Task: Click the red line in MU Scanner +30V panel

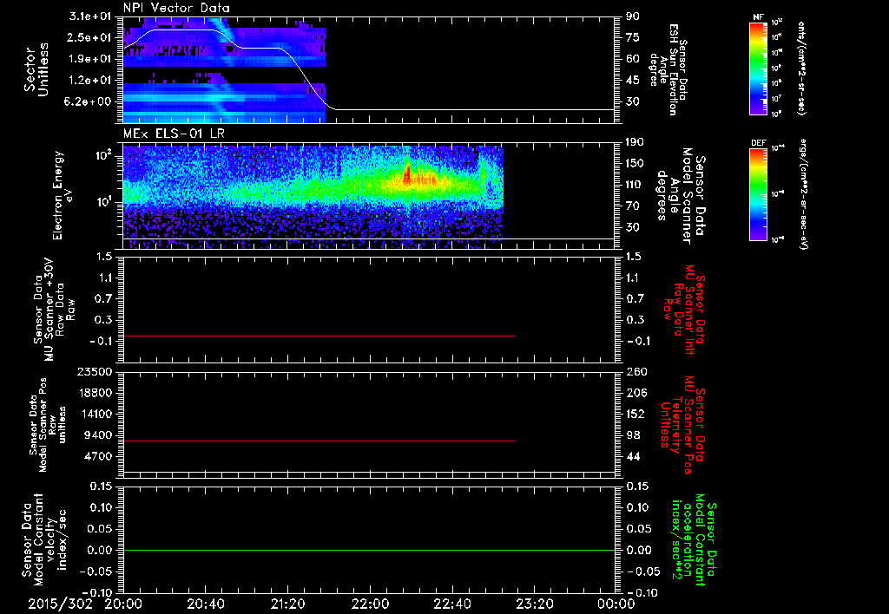Action: (x=319, y=336)
